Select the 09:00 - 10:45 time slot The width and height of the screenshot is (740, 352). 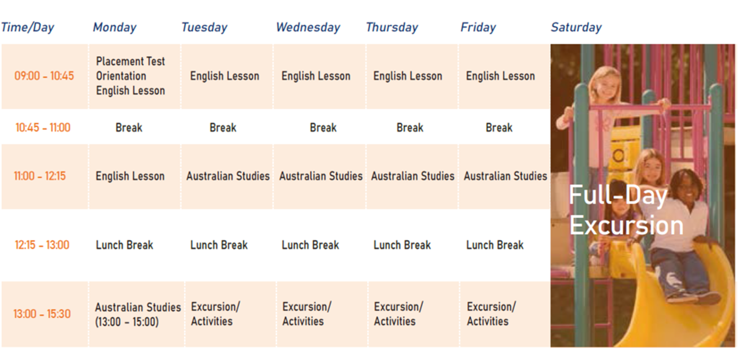[x=44, y=76]
